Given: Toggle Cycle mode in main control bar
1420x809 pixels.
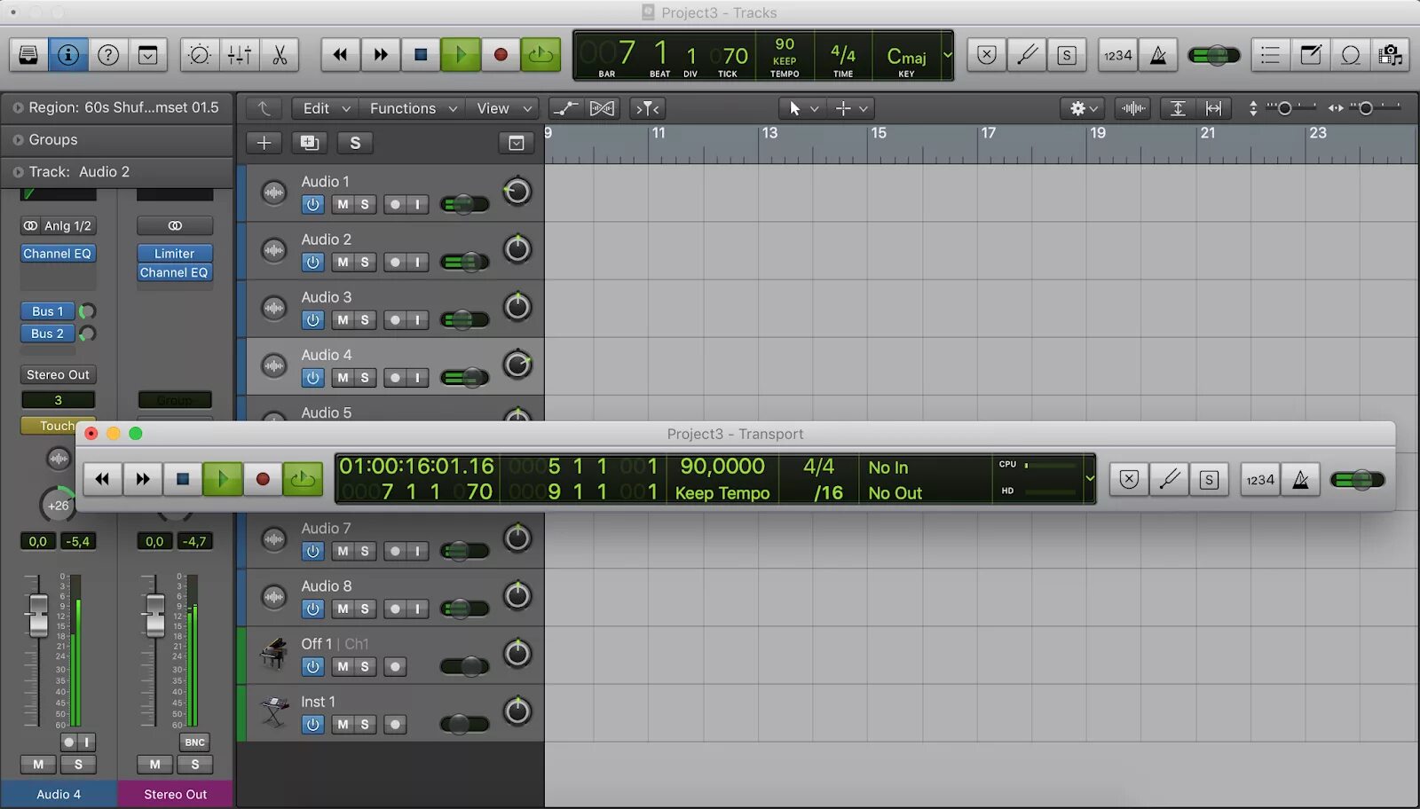Looking at the screenshot, I should (540, 55).
